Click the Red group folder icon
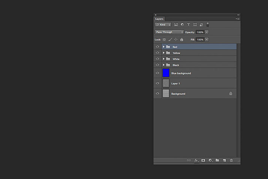The height and width of the screenshot is (179, 268). pos(168,47)
